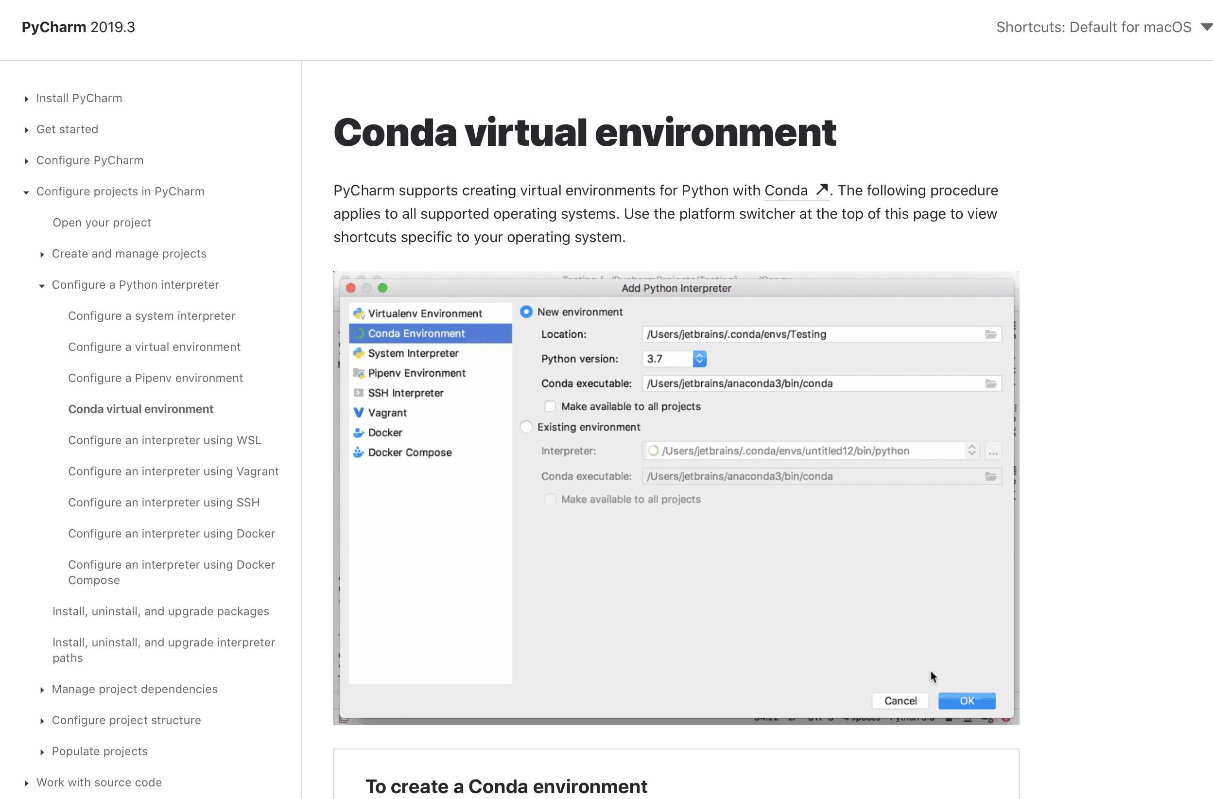The width and height of the screenshot is (1213, 799).
Task: Click the OK button
Action: click(x=967, y=701)
